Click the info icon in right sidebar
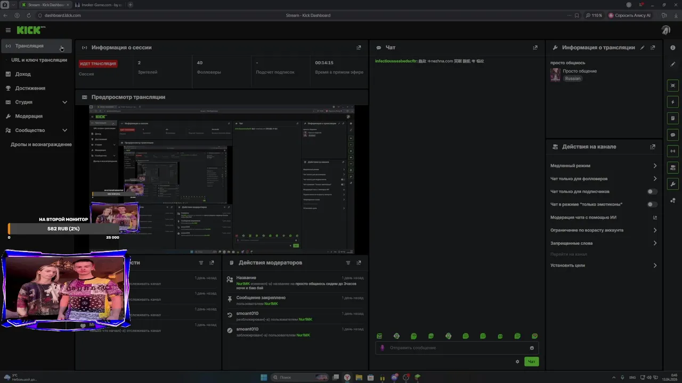The image size is (682, 383). (673, 47)
